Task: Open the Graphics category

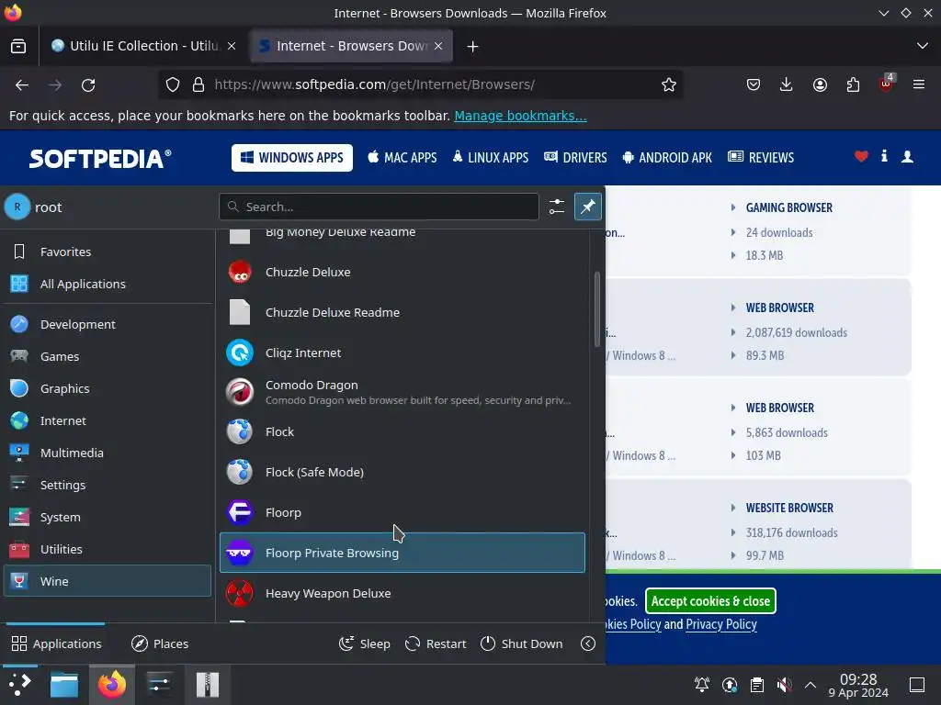Action: coord(108,388)
